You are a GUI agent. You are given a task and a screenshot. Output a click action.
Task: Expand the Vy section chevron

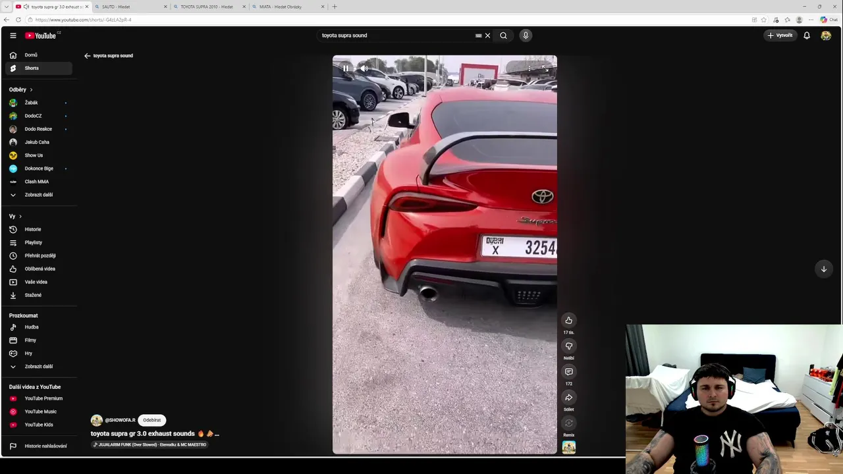coord(20,217)
